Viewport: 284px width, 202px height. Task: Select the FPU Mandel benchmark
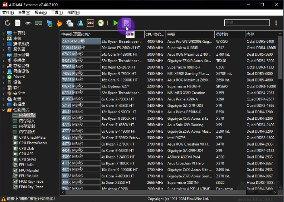click(x=29, y=171)
